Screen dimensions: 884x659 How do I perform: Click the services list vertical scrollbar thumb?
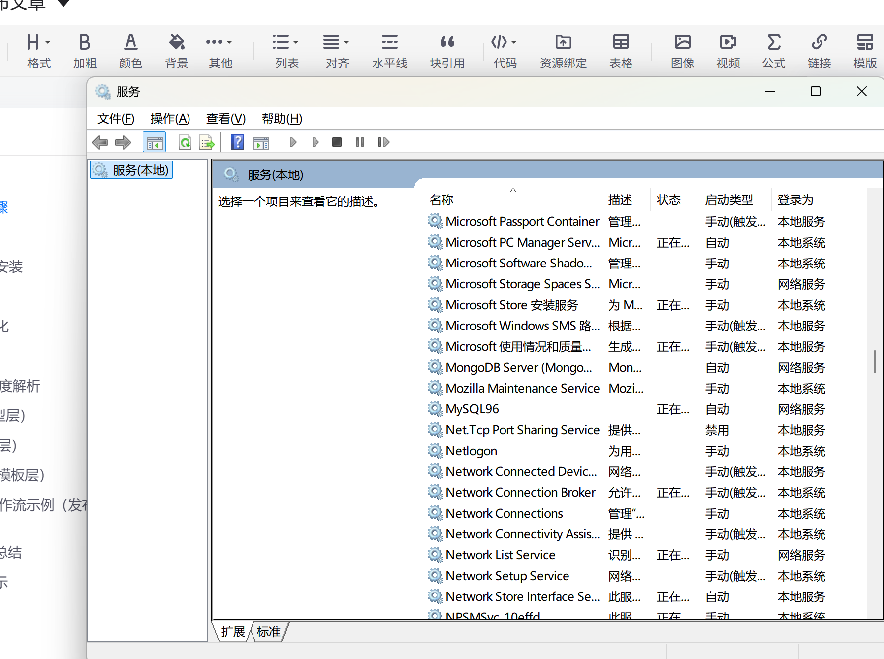point(875,361)
